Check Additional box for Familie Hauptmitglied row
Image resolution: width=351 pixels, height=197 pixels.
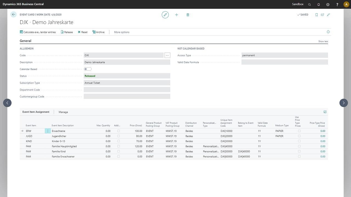point(118,146)
